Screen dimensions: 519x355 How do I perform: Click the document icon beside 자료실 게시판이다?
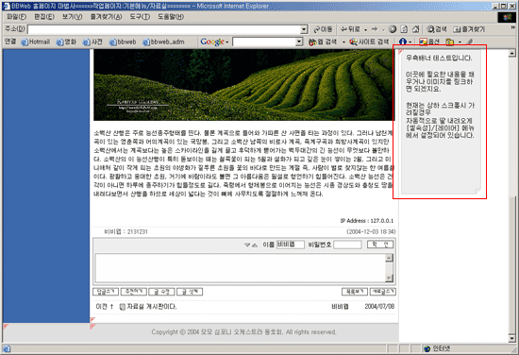pos(122,307)
